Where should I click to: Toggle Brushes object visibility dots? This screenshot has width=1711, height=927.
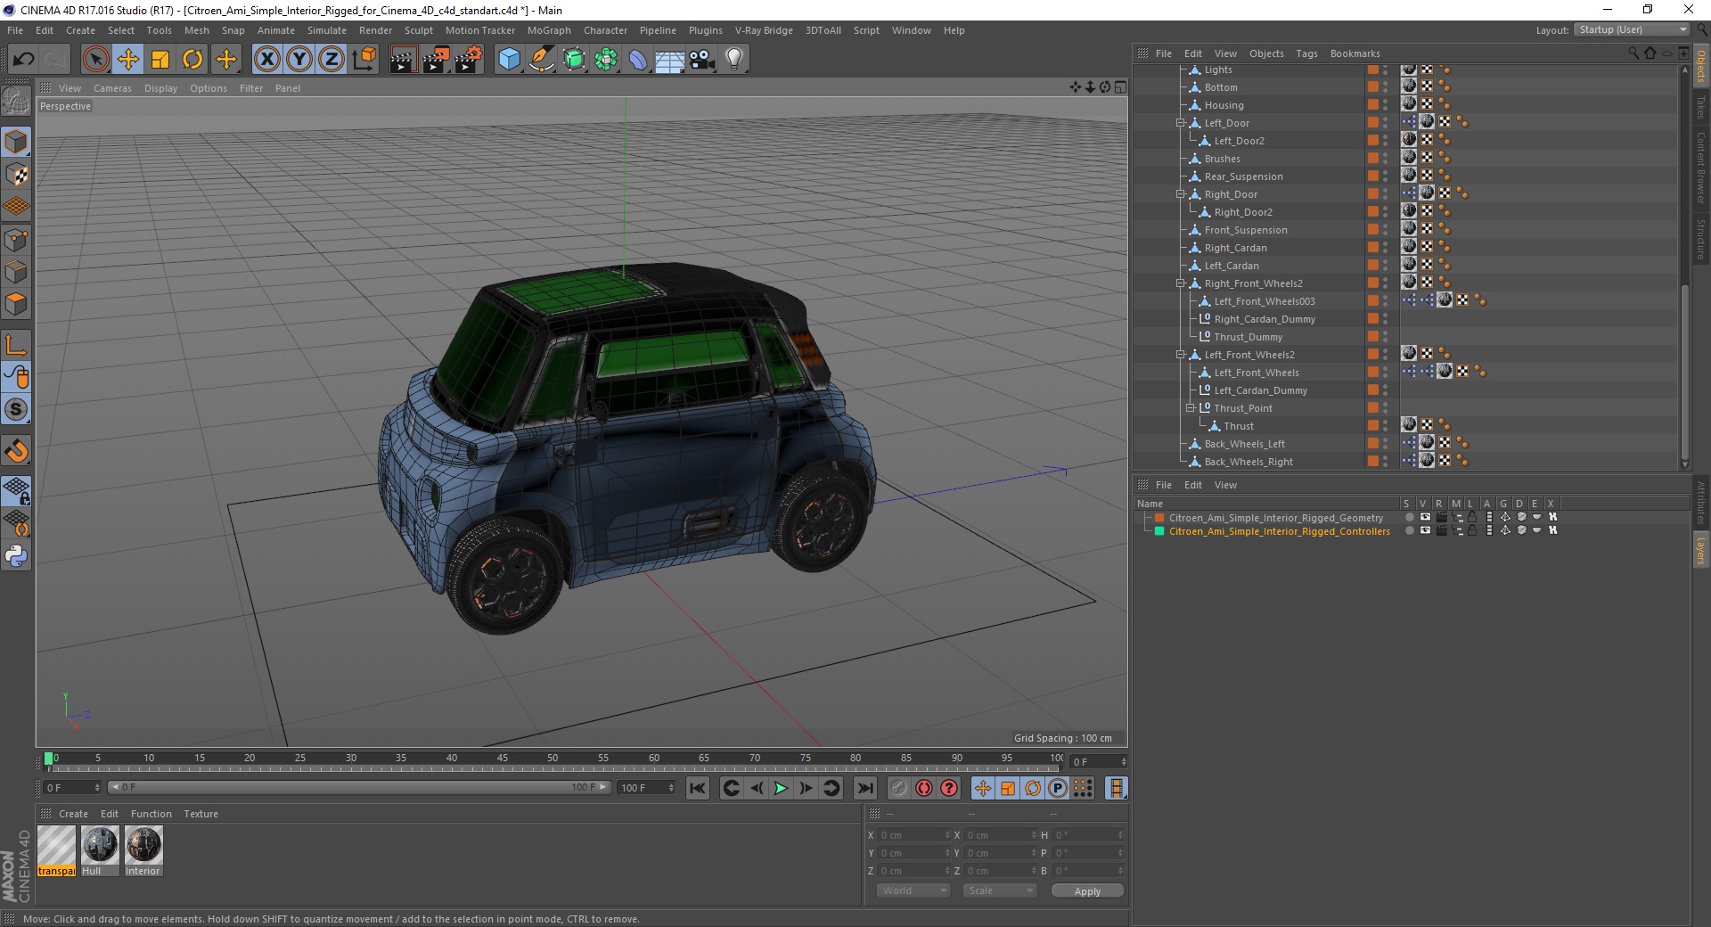point(1386,159)
